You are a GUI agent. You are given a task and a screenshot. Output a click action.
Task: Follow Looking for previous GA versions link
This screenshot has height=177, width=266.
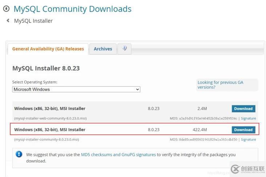point(220,85)
